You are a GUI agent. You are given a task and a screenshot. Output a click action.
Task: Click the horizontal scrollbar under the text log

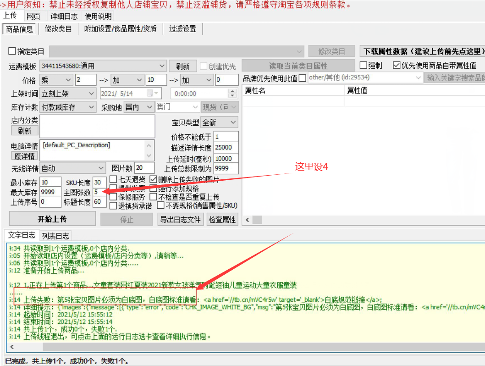tap(248, 347)
